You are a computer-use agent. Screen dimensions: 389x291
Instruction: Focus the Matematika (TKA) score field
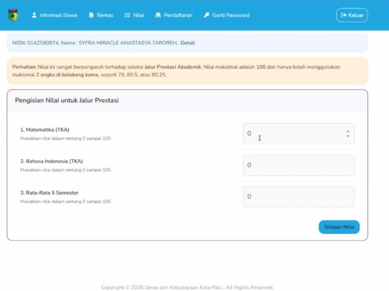pyautogui.click(x=299, y=134)
